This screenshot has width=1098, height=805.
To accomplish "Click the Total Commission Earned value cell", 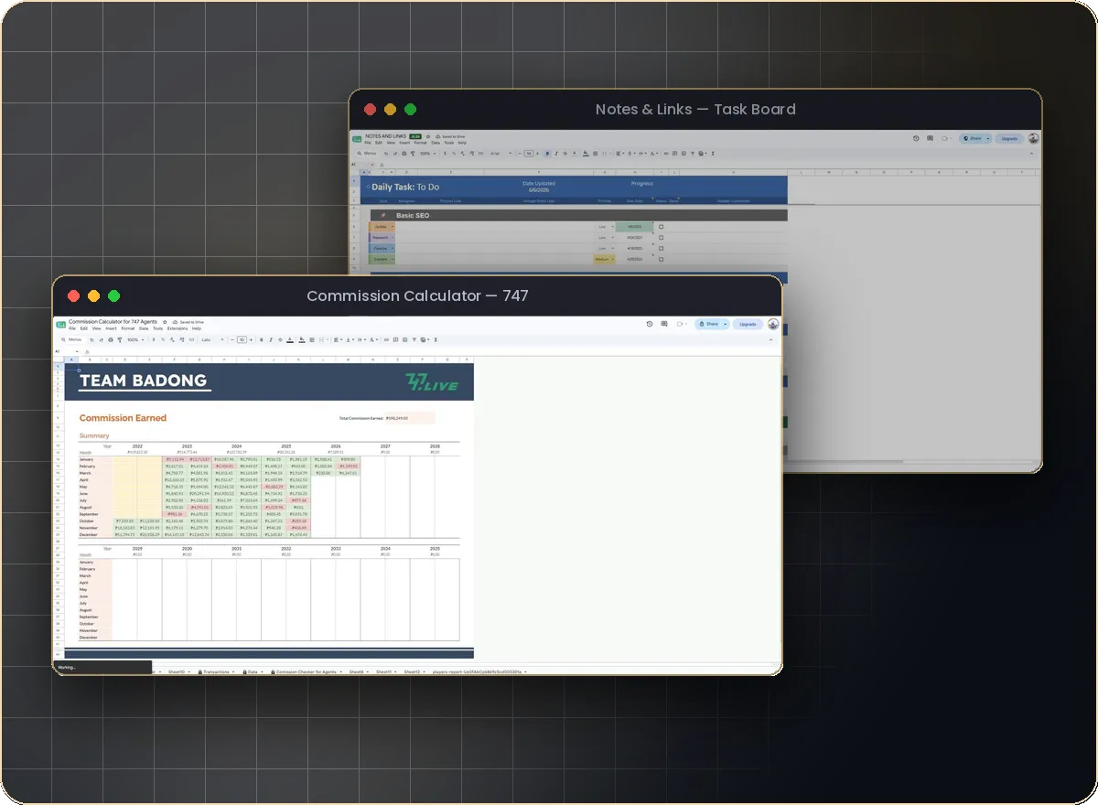I will point(409,418).
